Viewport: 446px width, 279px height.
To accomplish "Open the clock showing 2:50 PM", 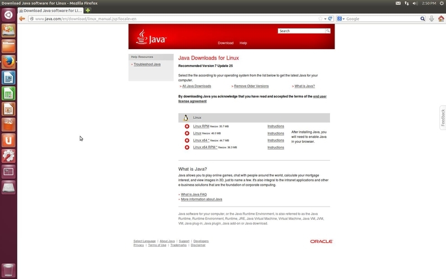I will 429,3.
